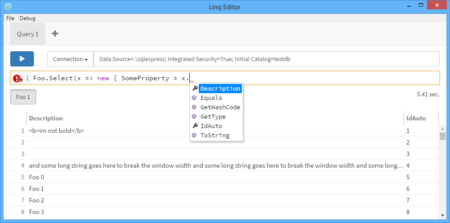Click the IdAuto value 1 cell
This screenshot has height=223, width=450.
click(x=421, y=131)
